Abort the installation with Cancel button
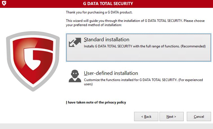This screenshot has width=213, height=129. [199, 117]
